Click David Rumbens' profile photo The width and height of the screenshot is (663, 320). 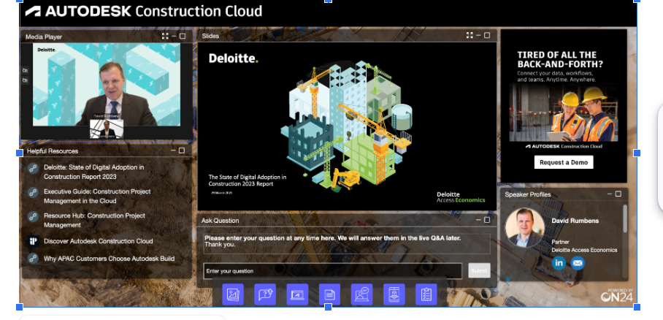click(x=525, y=227)
